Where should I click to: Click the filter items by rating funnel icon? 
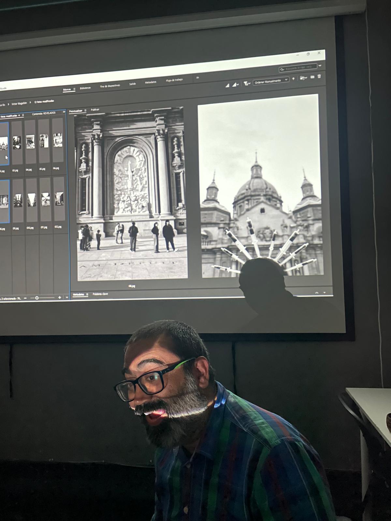pos(246,83)
